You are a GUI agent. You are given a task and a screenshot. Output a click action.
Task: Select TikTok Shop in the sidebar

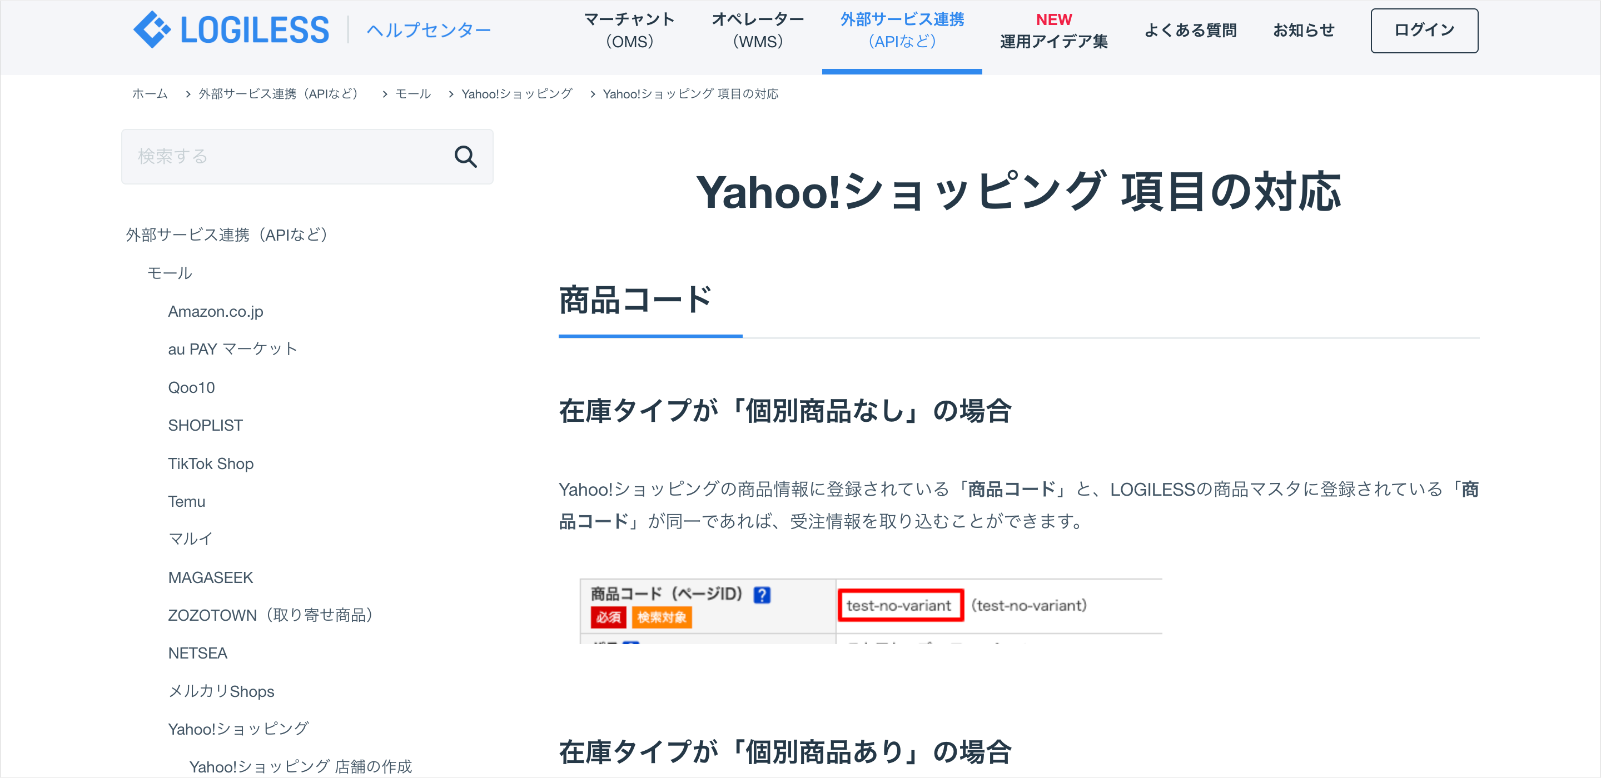(210, 463)
